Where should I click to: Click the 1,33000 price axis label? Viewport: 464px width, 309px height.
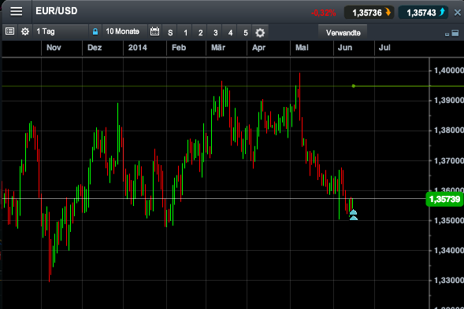pyautogui.click(x=449, y=280)
